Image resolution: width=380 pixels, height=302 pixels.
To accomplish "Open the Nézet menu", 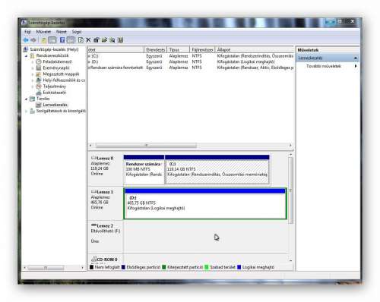I will click(x=62, y=32).
